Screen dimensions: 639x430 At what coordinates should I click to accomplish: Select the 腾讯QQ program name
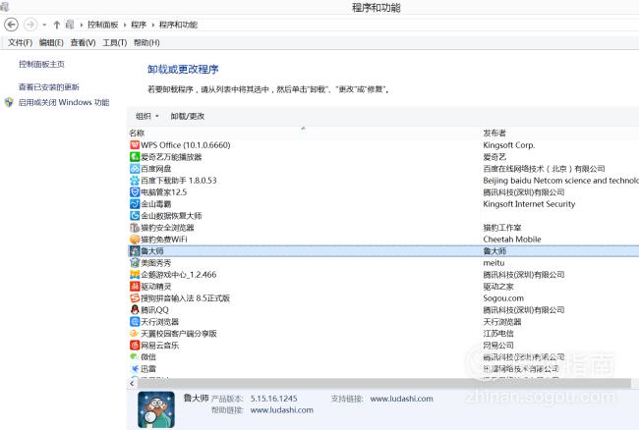click(155, 310)
